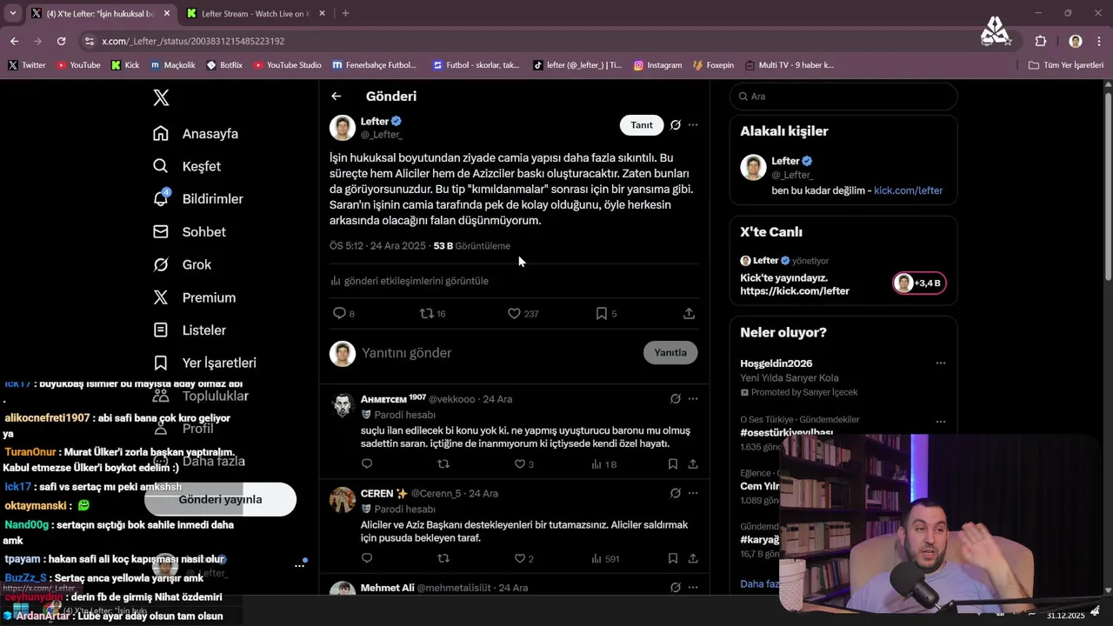Screen dimensions: 1113x626
Task: Open the Chrome profile avatar
Action: tap(1076, 41)
